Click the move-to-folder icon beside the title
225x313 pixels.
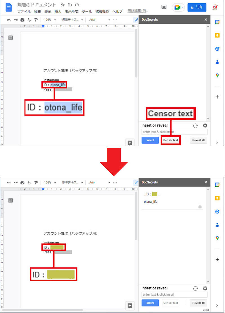point(70,5)
